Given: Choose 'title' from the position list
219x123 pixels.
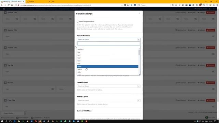Looking at the screenshot, I should click(107, 52).
